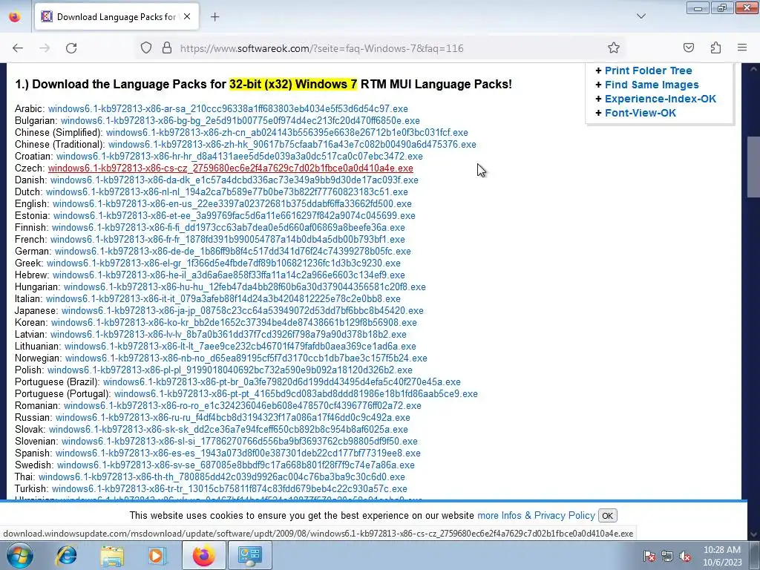
Task: Open a new tab
Action: tap(214, 17)
